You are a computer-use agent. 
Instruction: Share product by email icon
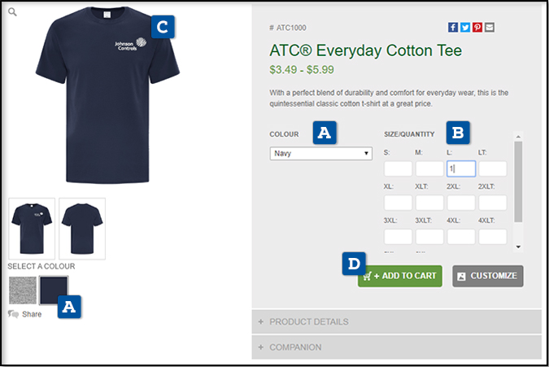pyautogui.click(x=490, y=28)
